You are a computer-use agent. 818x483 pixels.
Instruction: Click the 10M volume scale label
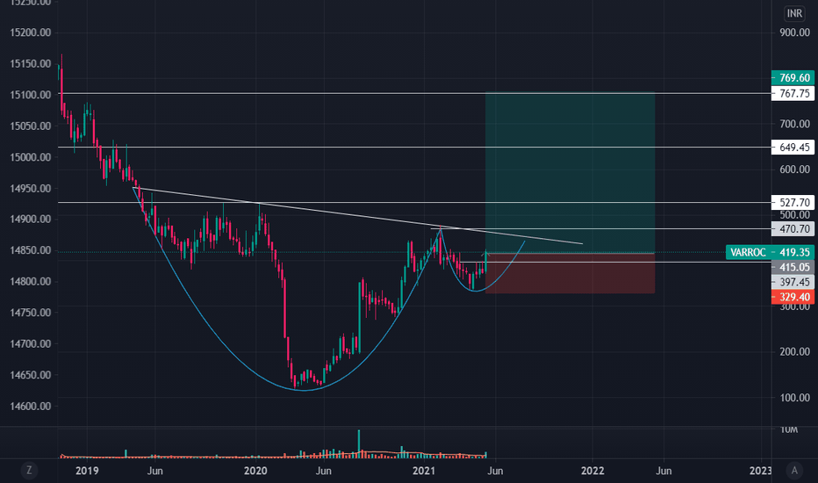[x=789, y=429]
